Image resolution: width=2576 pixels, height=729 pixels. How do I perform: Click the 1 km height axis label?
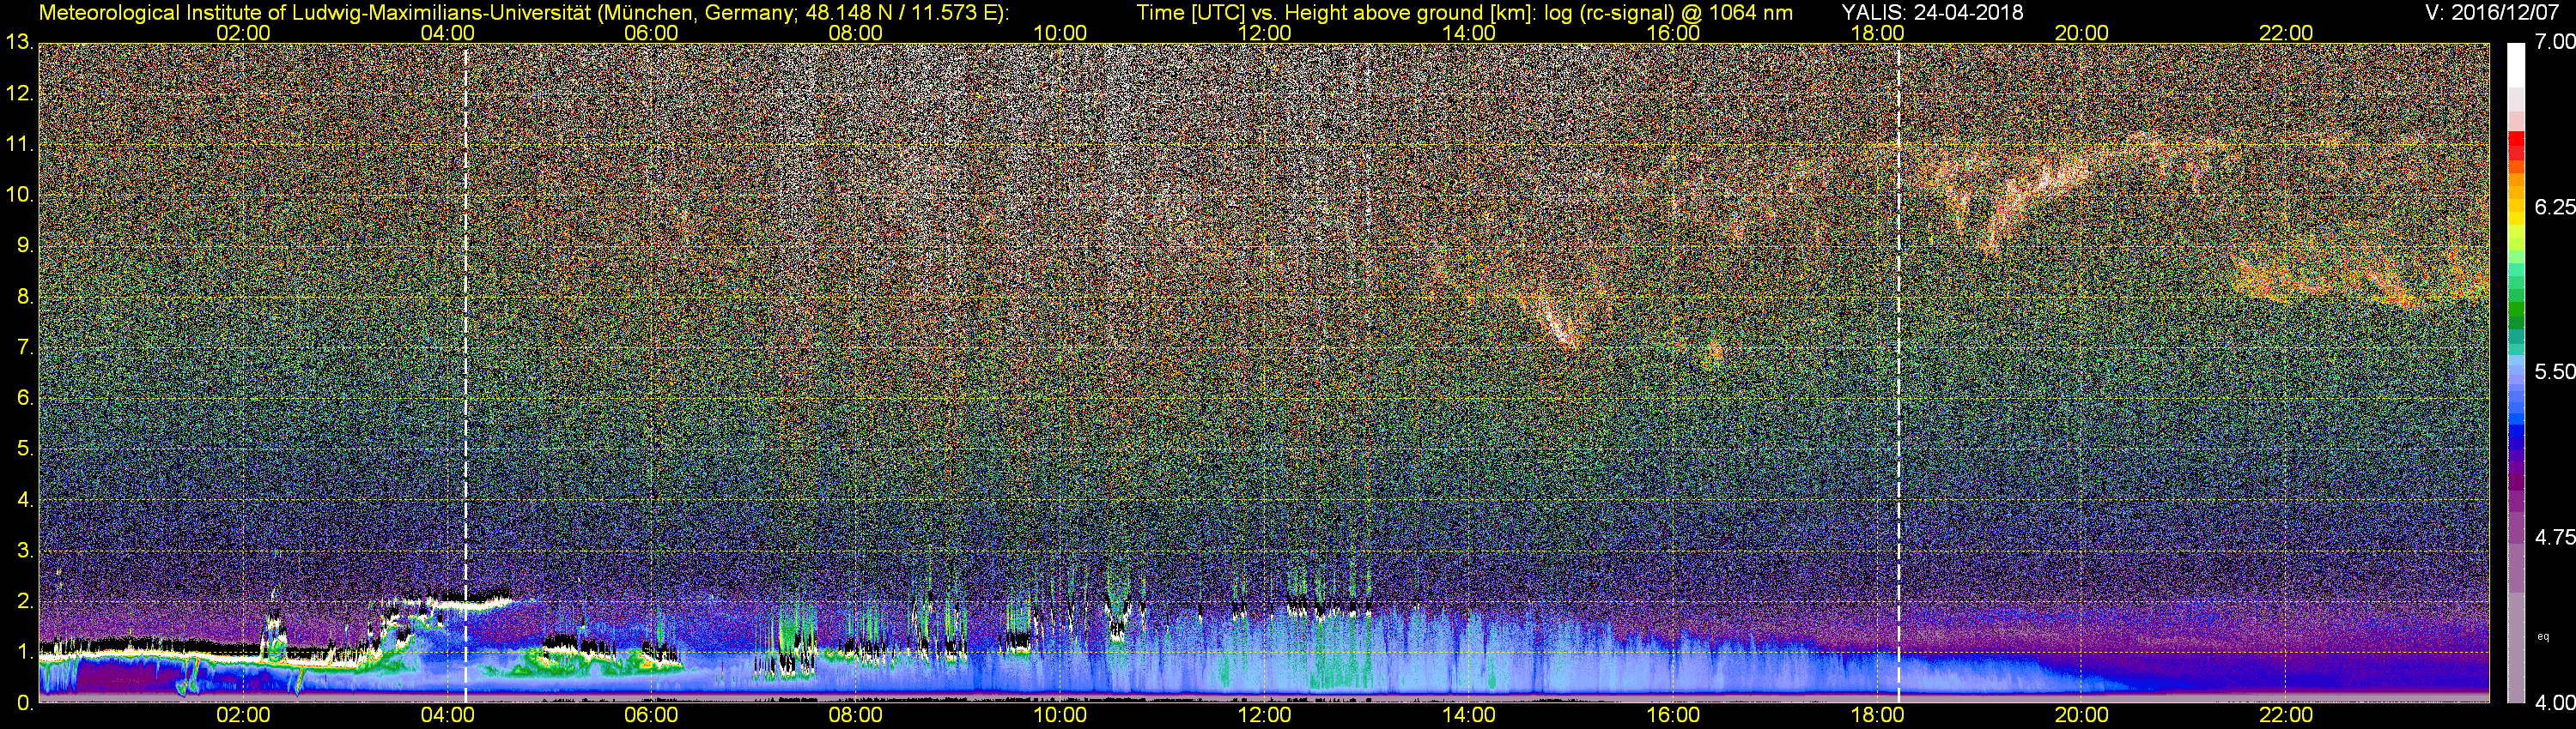25,652
